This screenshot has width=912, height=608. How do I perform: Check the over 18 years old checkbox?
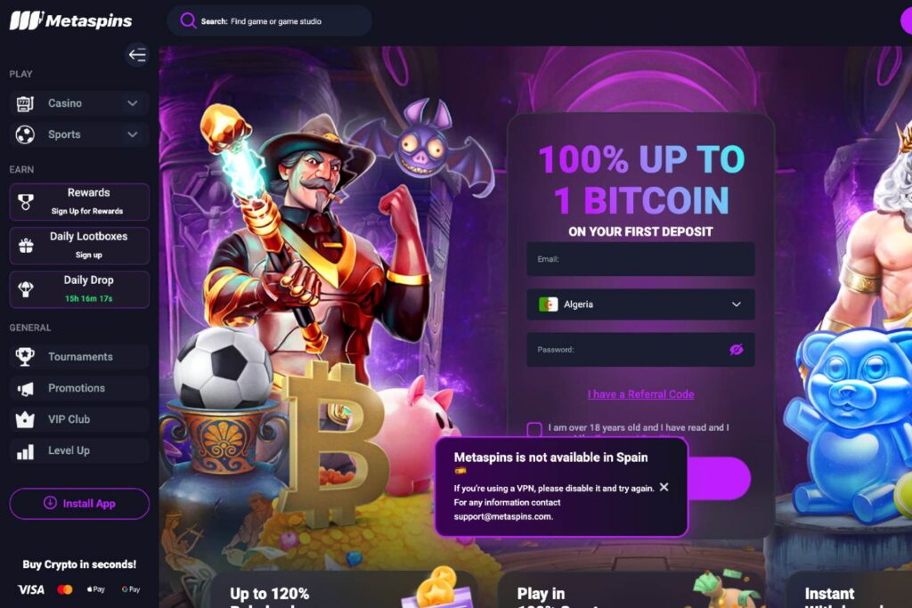click(x=534, y=429)
